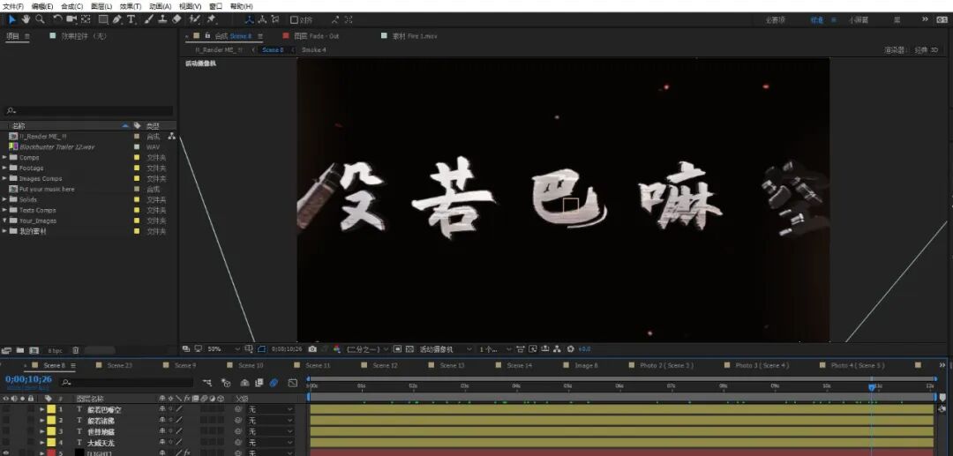Select the Selection arrow tool

(x=12, y=19)
